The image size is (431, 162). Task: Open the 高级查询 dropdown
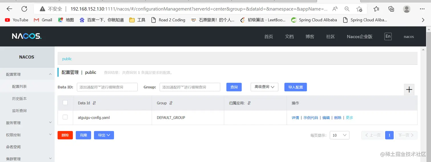pos(264,87)
